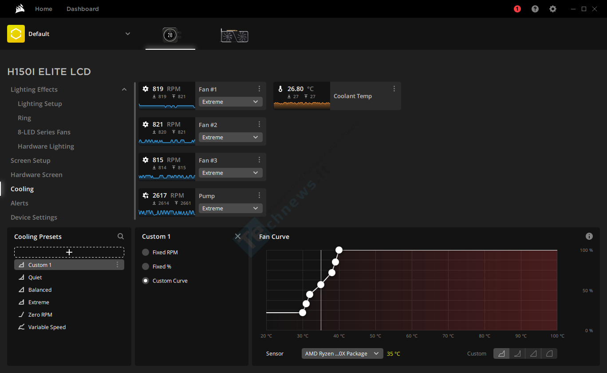
Task: Open Coolant Temp options three-dot menu
Action: click(x=394, y=89)
